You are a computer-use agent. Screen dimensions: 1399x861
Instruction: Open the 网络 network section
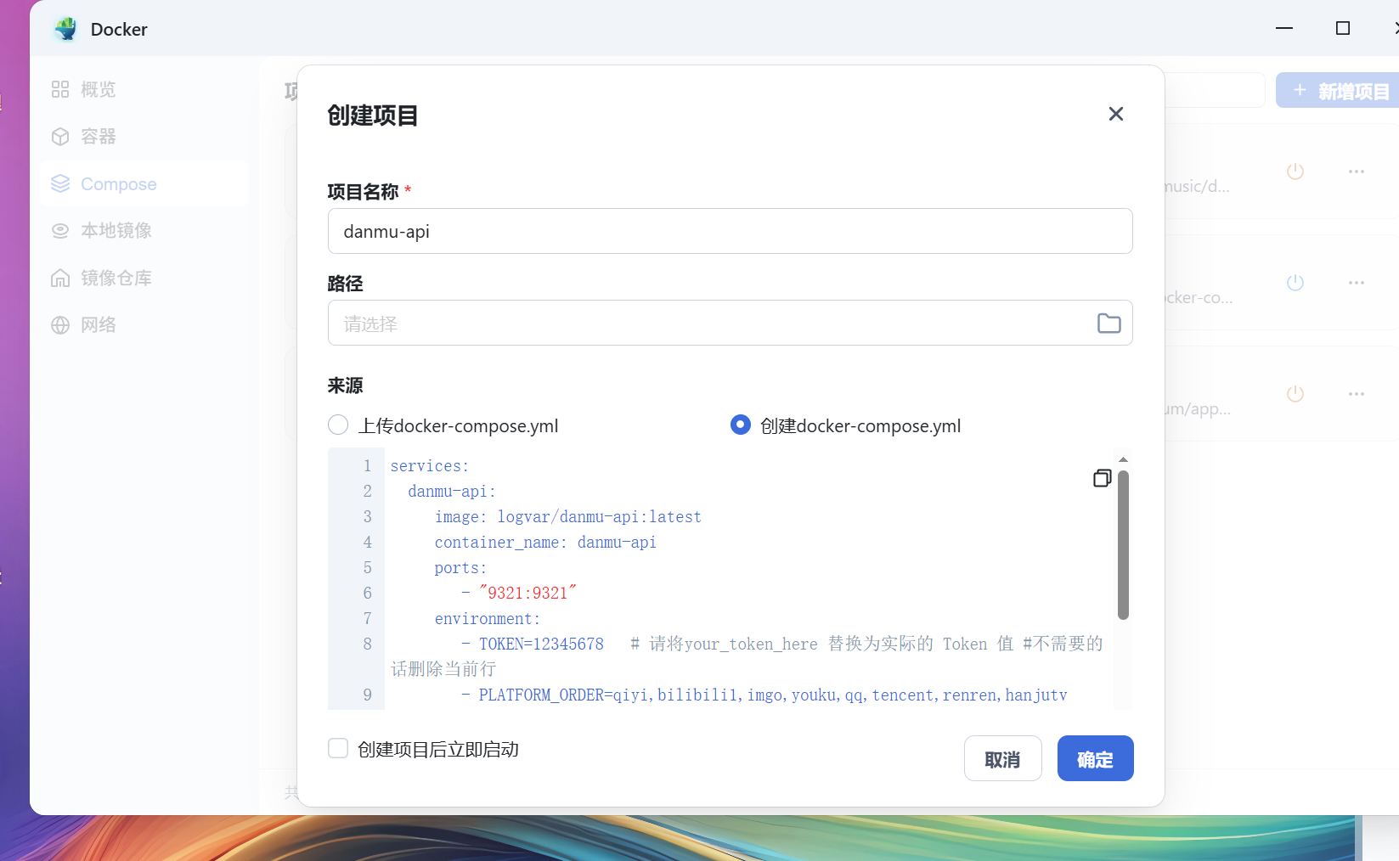pos(98,324)
